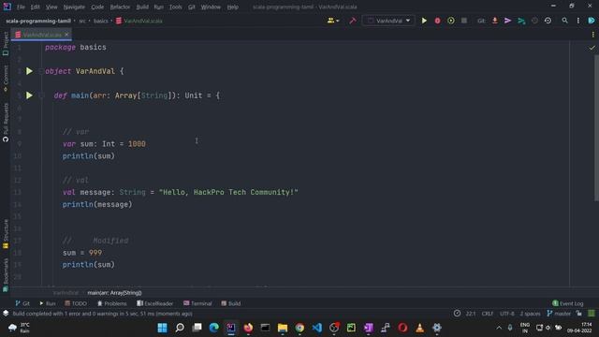Open the File menu
599x337 pixels.
(21, 7)
